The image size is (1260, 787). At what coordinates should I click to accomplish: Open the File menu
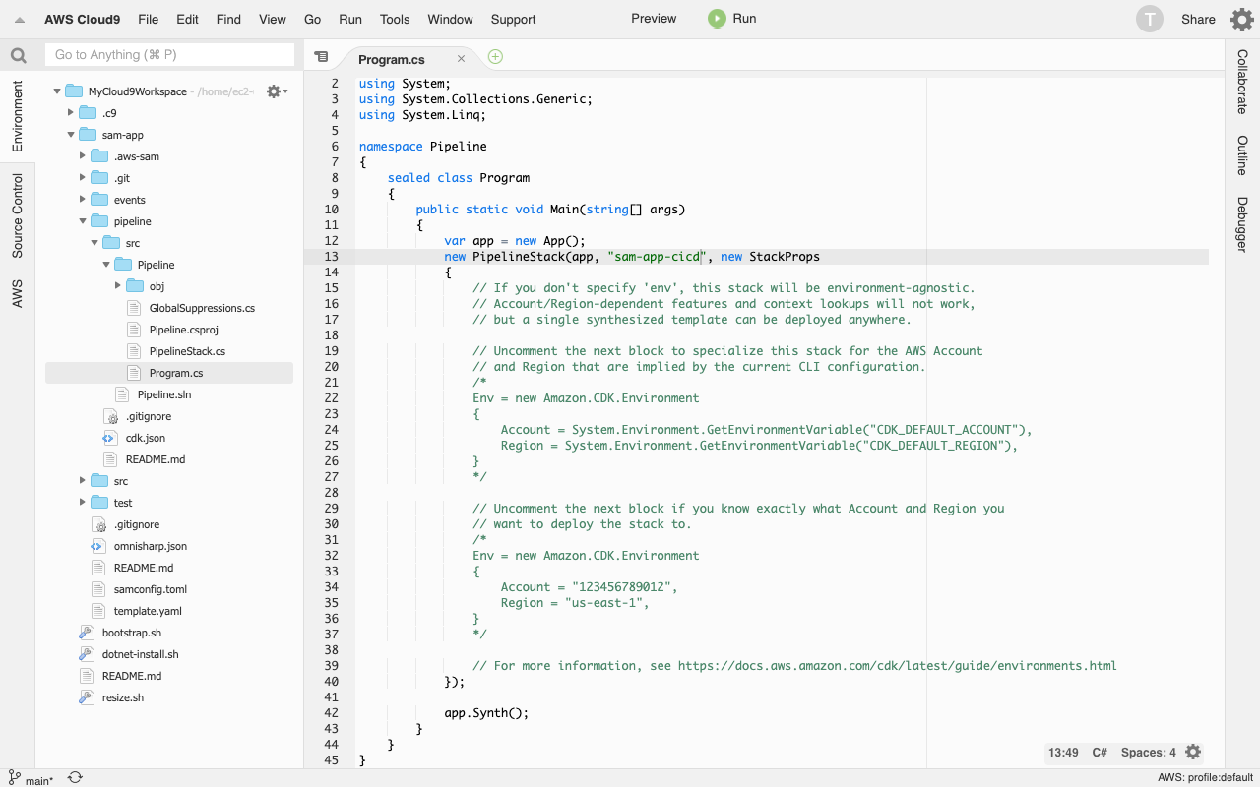pyautogui.click(x=148, y=19)
